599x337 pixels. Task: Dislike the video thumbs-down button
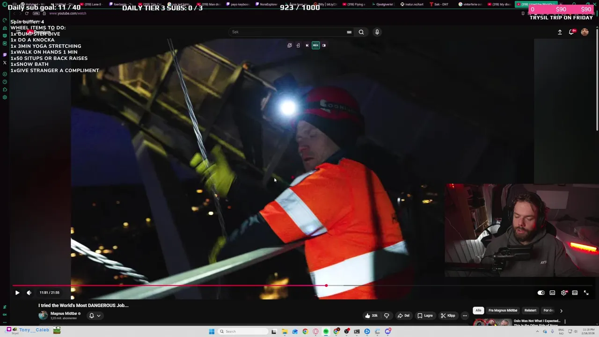387,315
